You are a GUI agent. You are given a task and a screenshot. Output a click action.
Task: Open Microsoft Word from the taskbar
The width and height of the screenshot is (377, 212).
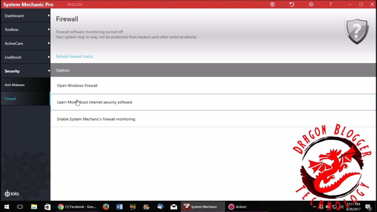pos(119,207)
